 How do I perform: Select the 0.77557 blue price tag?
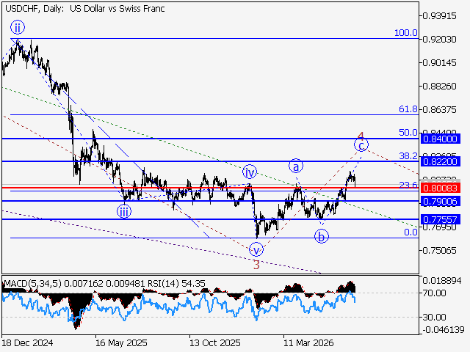click(440, 220)
